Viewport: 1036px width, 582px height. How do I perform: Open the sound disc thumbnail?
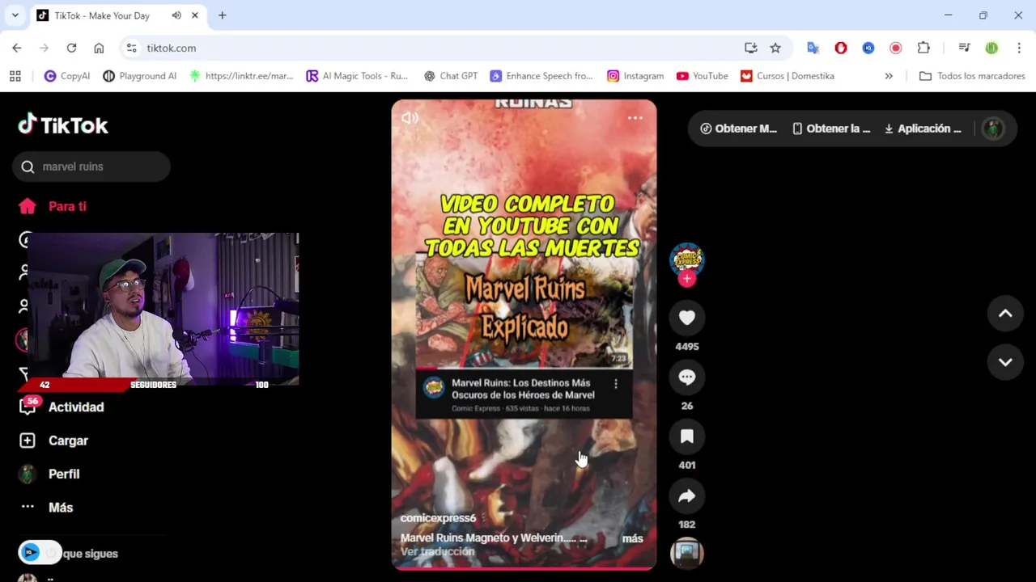click(x=687, y=553)
